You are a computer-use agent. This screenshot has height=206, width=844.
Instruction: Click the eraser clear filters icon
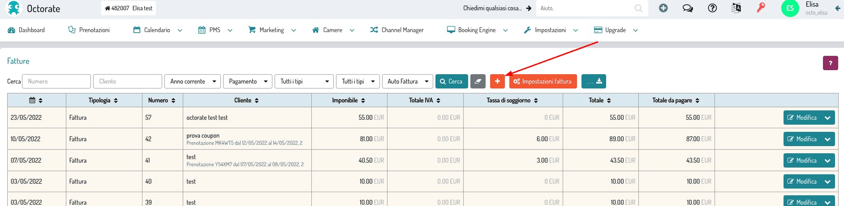pos(478,81)
